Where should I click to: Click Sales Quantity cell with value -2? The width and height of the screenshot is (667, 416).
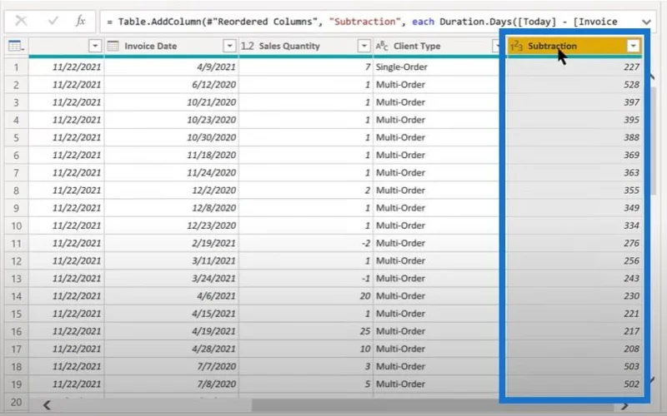(x=306, y=243)
